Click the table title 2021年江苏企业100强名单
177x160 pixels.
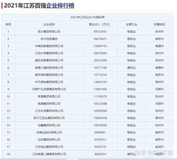click(x=88, y=17)
